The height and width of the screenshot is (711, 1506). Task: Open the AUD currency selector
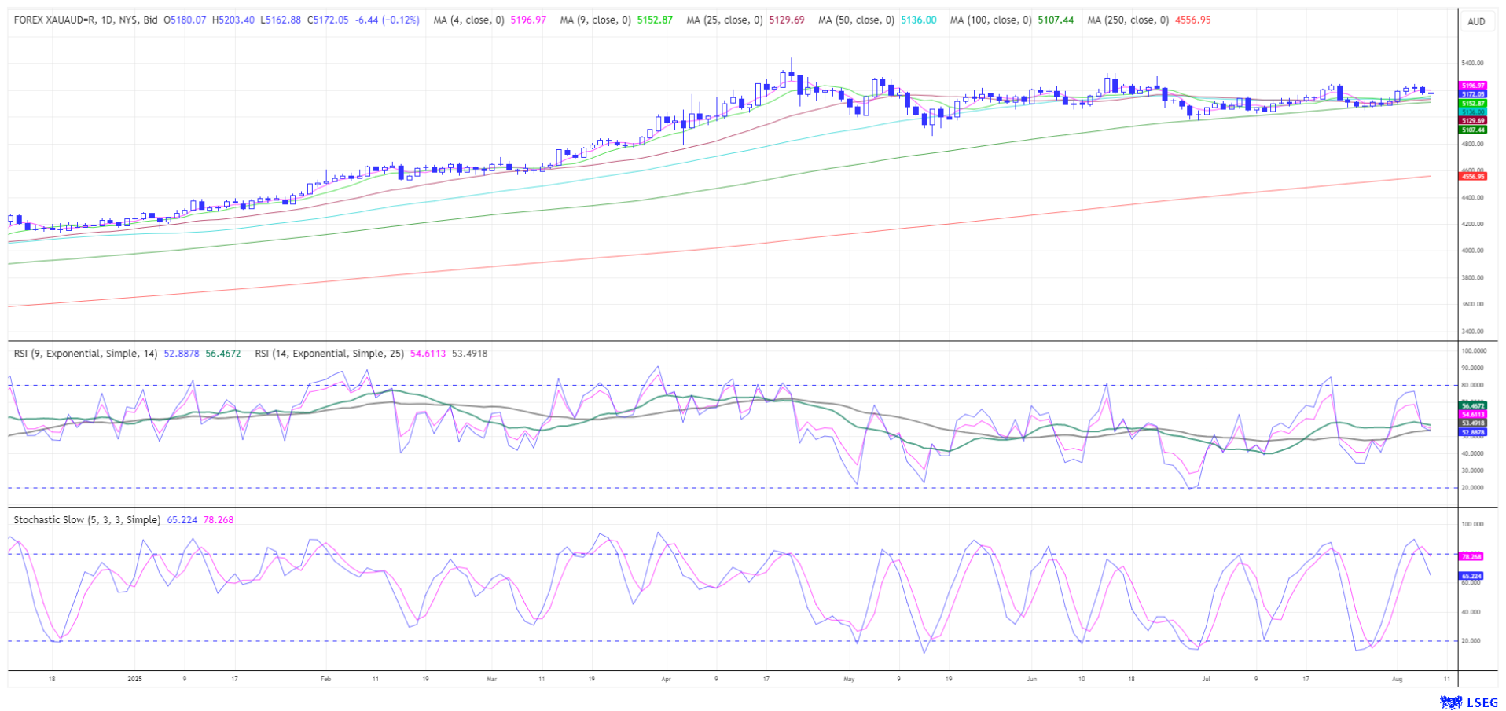tap(1476, 21)
